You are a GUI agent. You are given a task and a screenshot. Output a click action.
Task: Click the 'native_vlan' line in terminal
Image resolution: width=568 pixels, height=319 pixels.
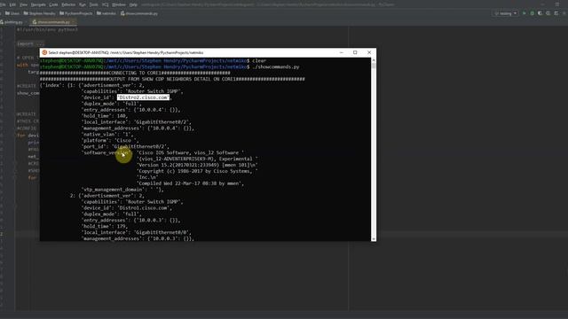(107, 135)
